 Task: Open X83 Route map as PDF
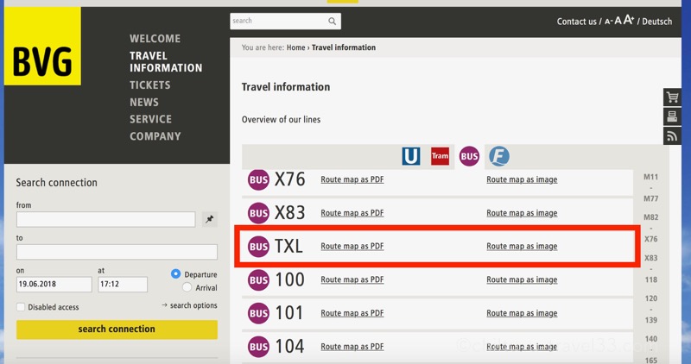point(352,213)
